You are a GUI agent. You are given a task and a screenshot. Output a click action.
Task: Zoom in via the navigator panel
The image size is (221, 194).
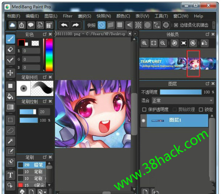[x=144, y=43]
